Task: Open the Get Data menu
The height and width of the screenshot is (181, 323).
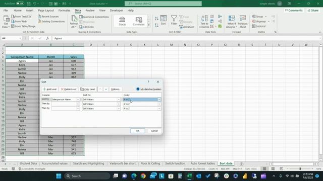Action: (6, 22)
